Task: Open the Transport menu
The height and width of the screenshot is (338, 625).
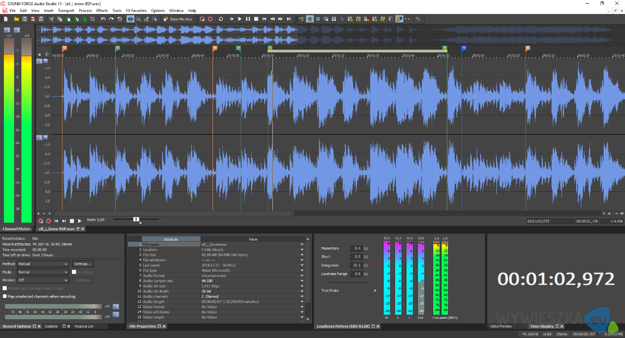Action: click(x=66, y=10)
